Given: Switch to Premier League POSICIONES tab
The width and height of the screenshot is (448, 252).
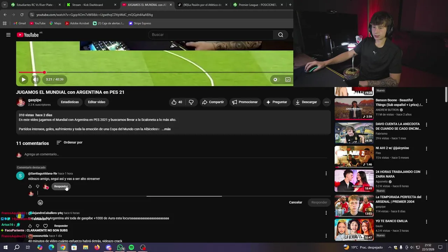Looking at the screenshot, I should tap(258, 5).
